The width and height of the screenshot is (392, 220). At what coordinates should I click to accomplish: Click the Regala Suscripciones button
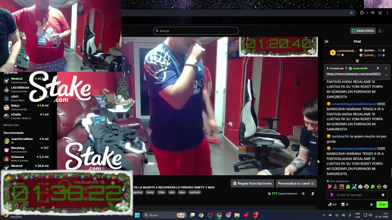[252, 183]
